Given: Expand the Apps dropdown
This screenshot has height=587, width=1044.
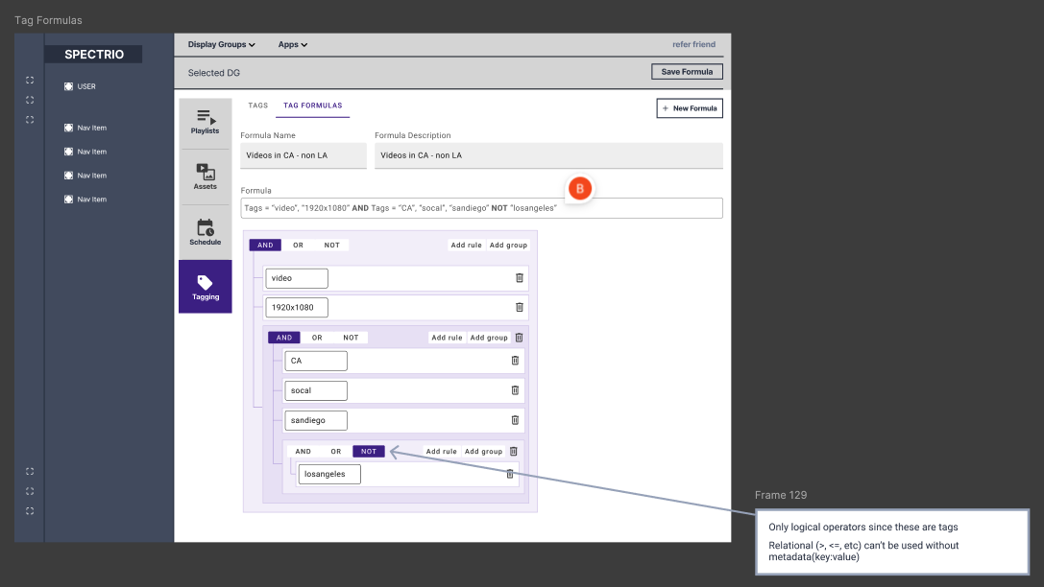Looking at the screenshot, I should coord(292,44).
